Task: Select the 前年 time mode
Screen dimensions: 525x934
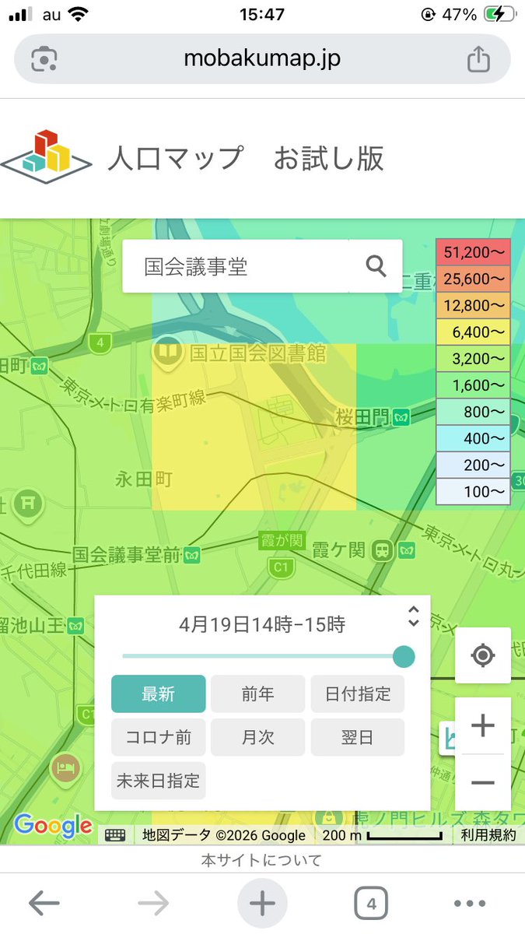Action: point(257,694)
